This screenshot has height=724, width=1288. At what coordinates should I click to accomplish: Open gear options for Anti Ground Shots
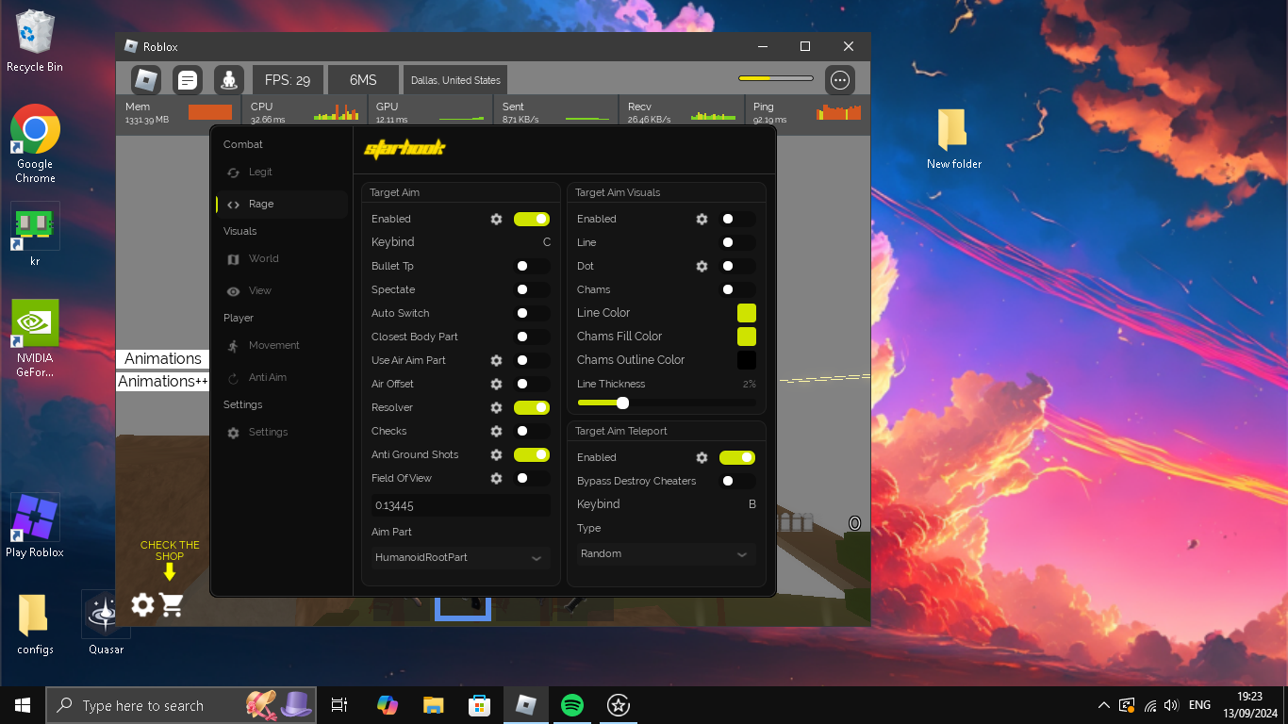coord(496,454)
